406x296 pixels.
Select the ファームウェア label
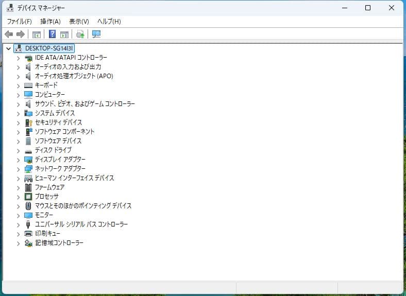coord(49,187)
